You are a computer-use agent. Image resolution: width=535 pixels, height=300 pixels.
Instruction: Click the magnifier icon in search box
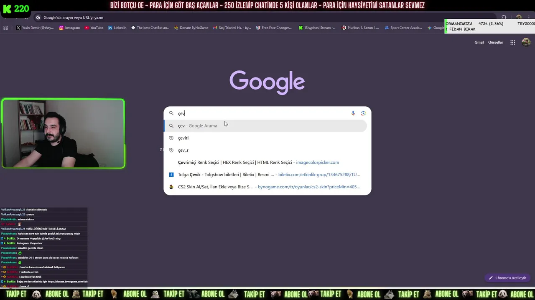171,113
